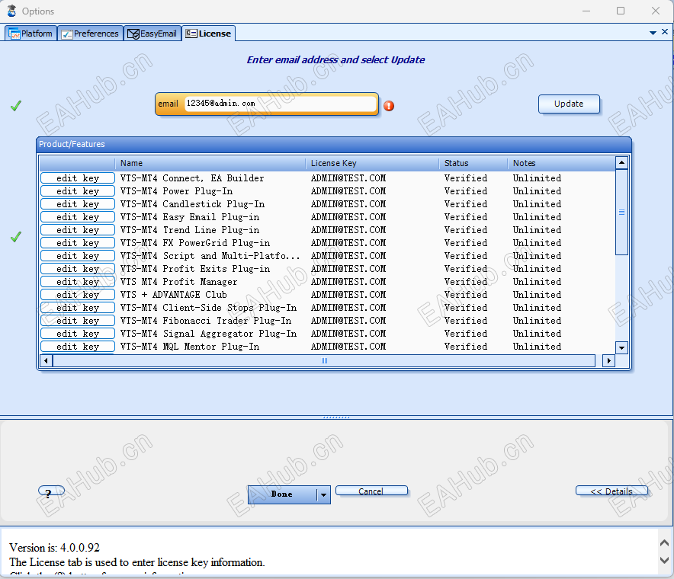This screenshot has width=674, height=579.
Task: Click edit key for VTS + ADVANTAGE Club
Action: pyautogui.click(x=78, y=295)
